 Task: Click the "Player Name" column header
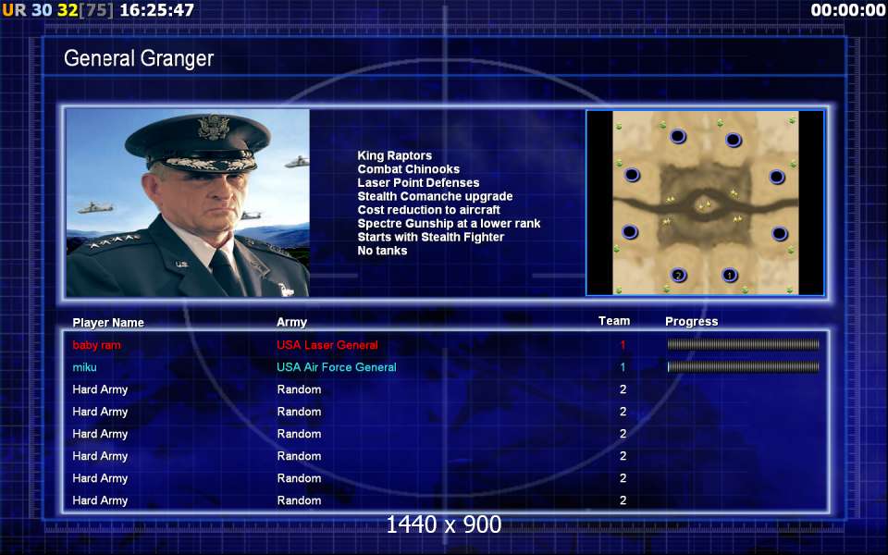click(x=108, y=323)
